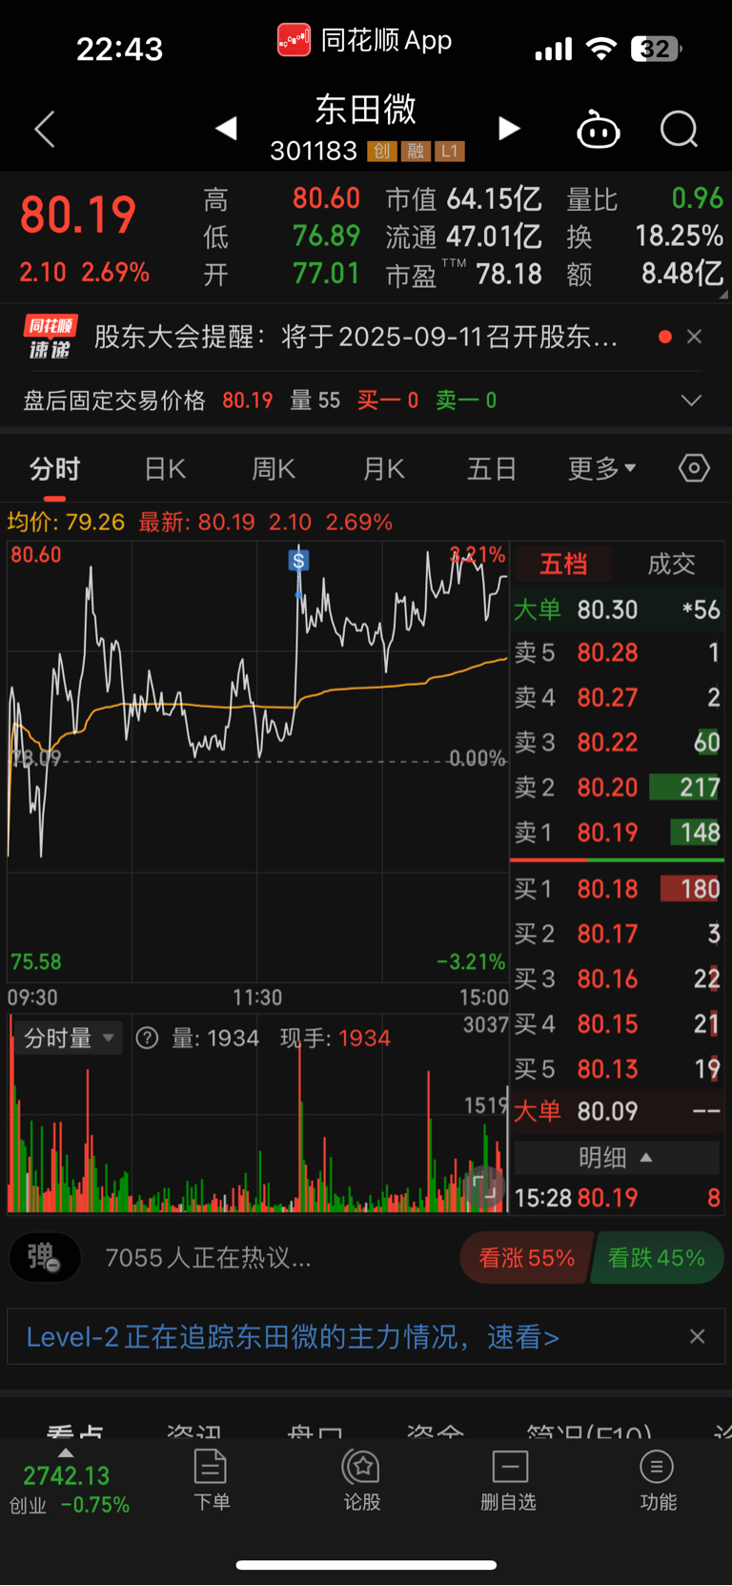Expand after-hours fixed price trading row

pos(691,401)
